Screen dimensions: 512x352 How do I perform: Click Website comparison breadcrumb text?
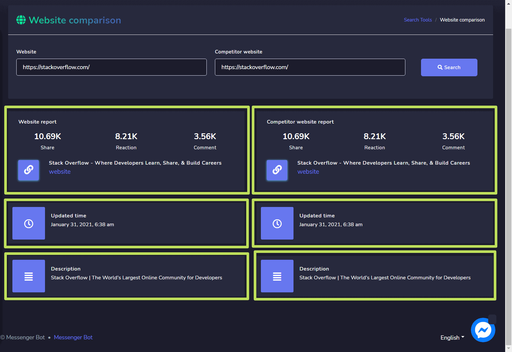(462, 20)
